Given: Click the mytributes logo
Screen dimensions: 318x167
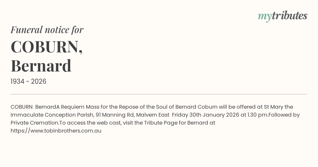Looking at the screenshot, I should tap(282, 16).
